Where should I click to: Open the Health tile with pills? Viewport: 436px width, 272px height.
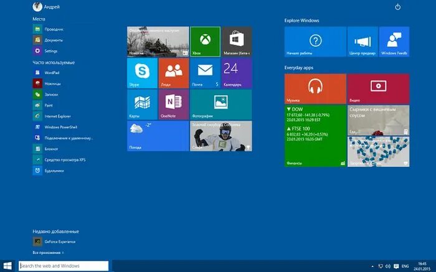[x=379, y=152]
